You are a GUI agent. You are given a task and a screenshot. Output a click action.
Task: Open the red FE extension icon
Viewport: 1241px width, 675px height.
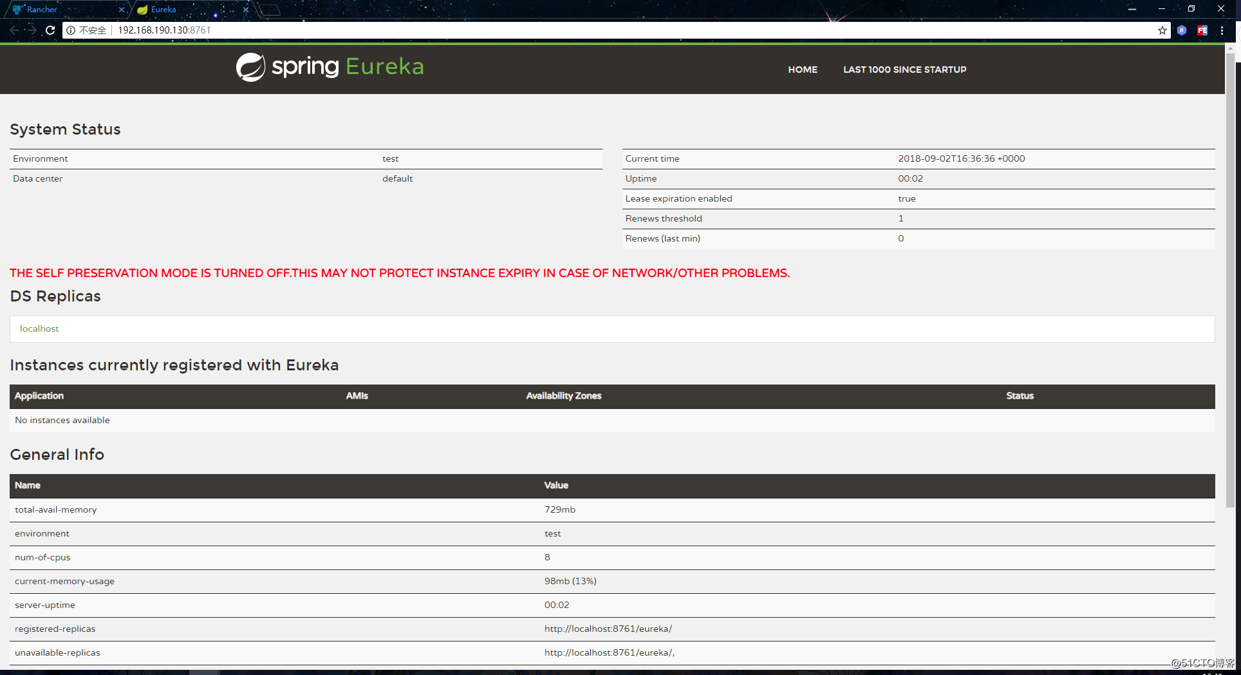[1202, 30]
